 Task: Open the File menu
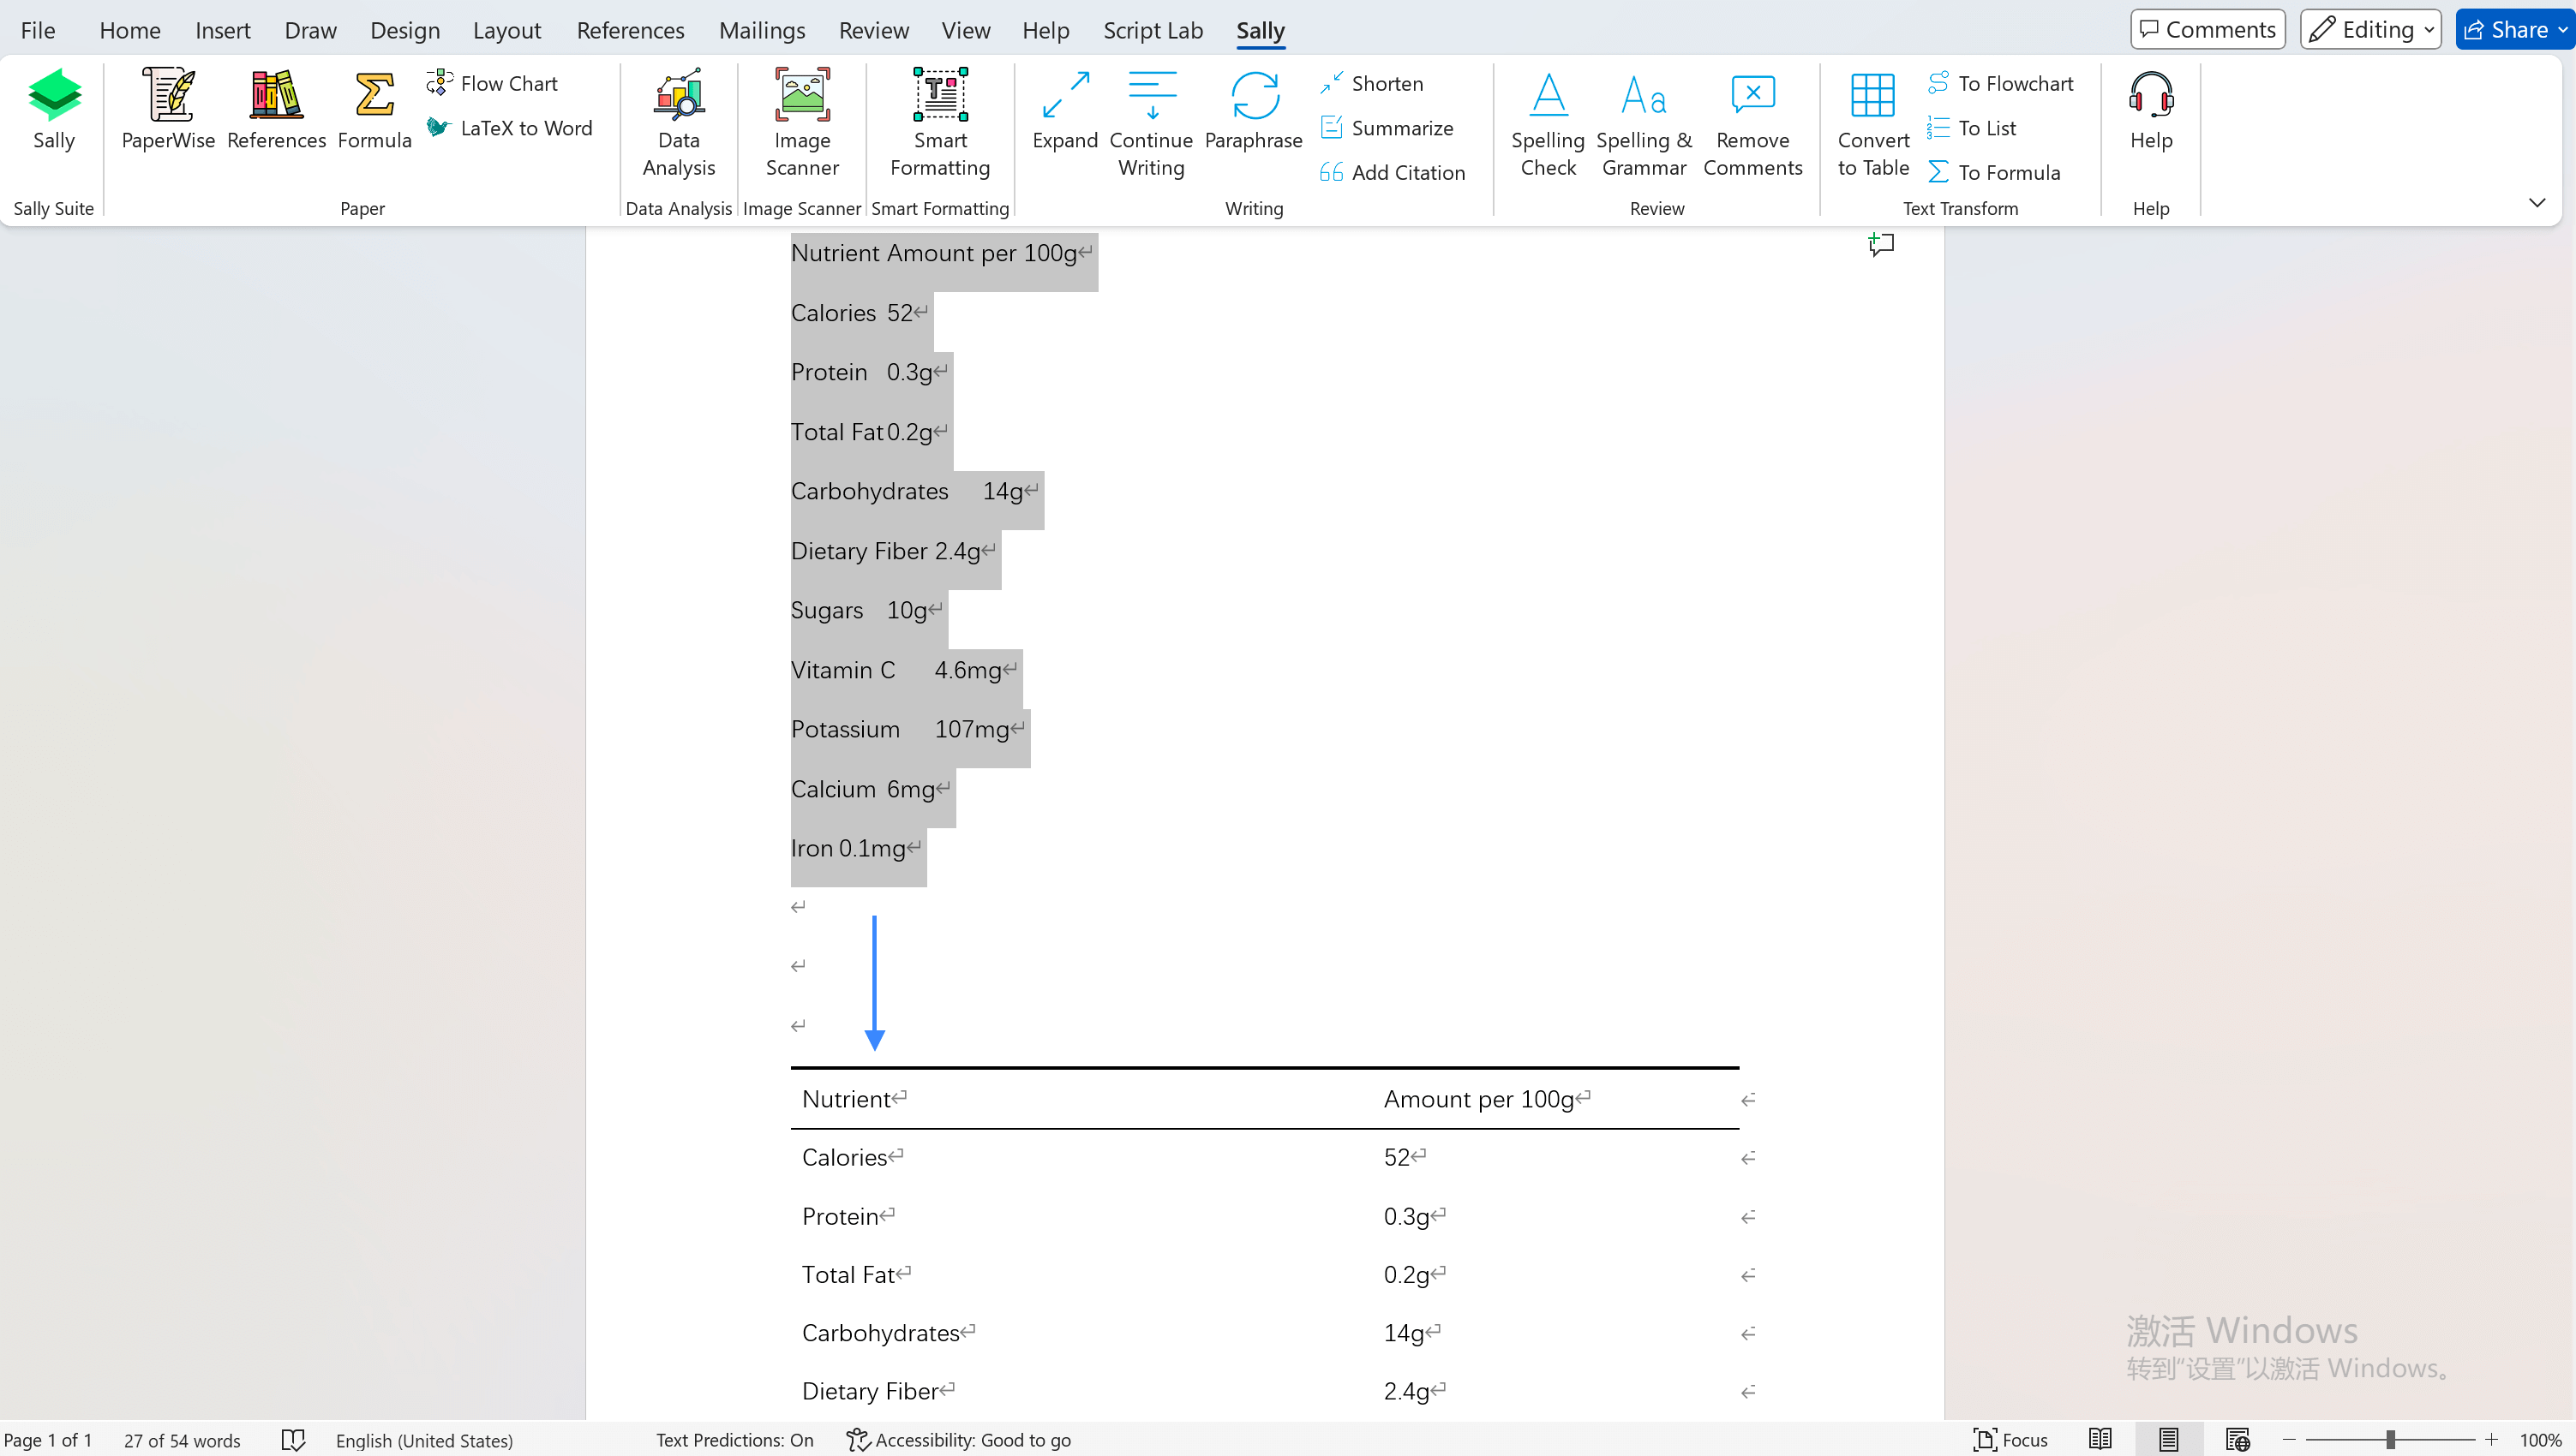(x=38, y=30)
